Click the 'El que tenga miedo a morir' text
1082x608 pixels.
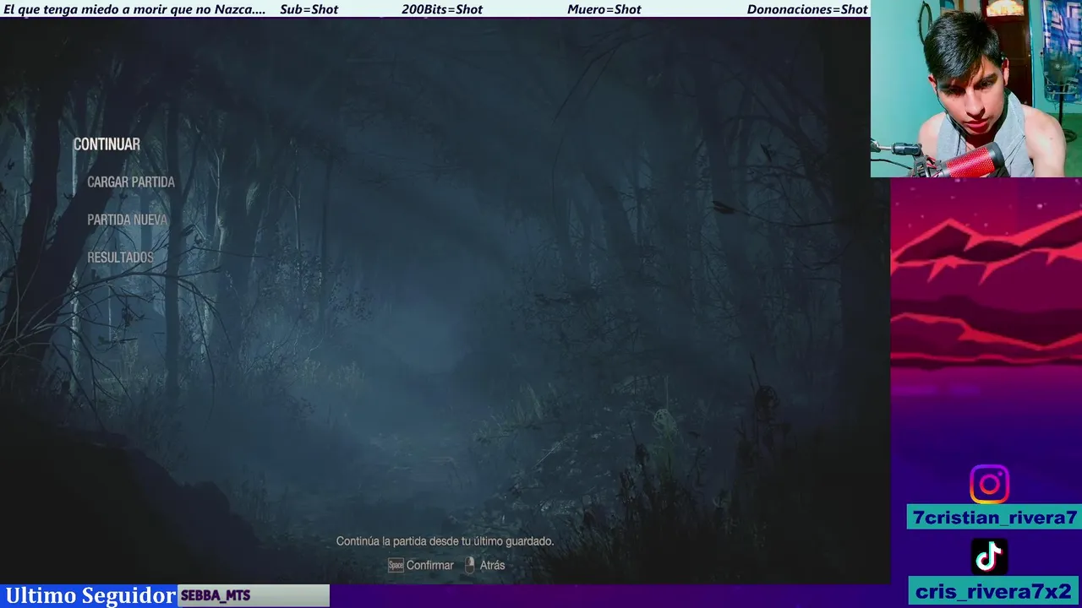pos(134,9)
